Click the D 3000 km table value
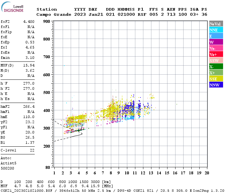The image size is (225, 193). click(x=95, y=182)
